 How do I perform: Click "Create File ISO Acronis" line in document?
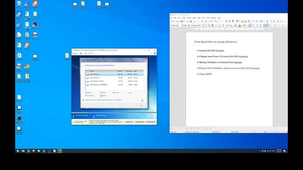click(212, 51)
